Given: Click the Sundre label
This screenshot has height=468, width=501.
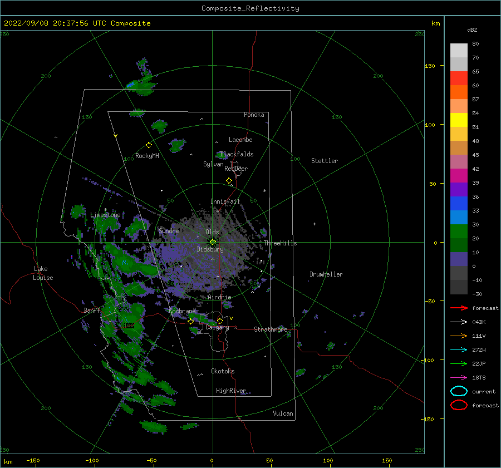Looking at the screenshot, I should (x=169, y=231).
